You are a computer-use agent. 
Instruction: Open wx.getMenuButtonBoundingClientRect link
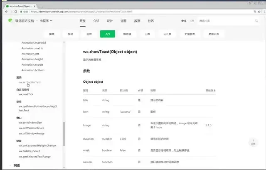[x=38, y=108]
